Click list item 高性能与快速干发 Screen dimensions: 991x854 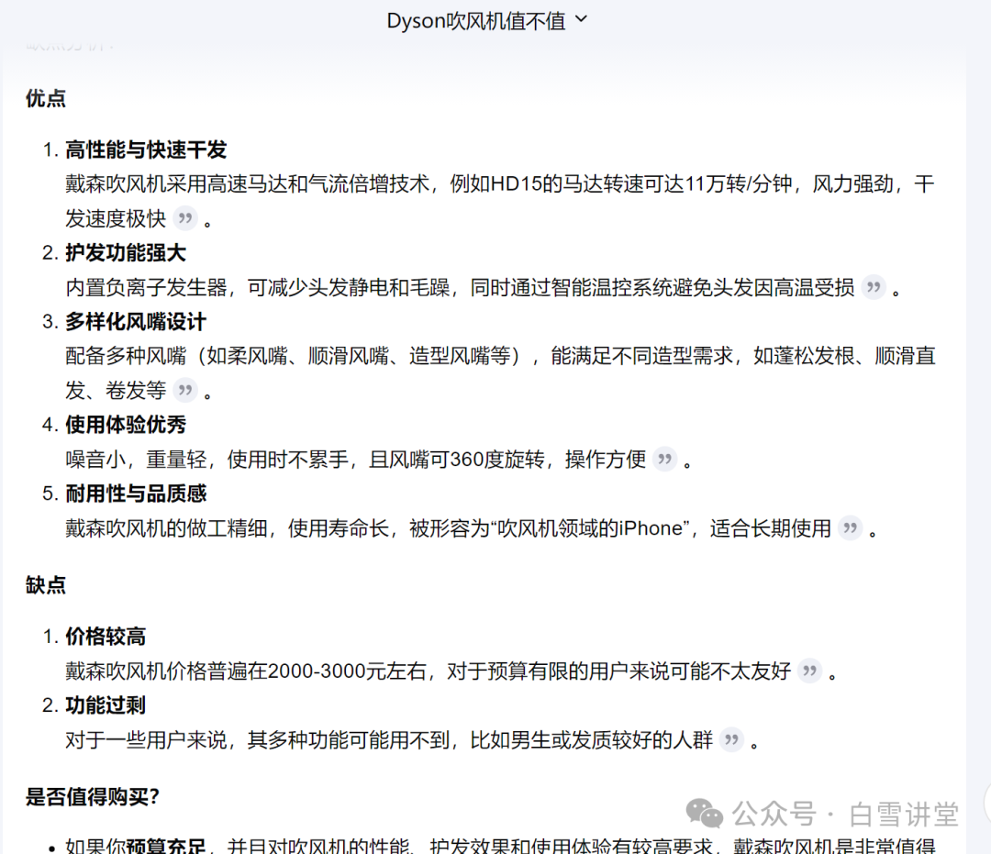click(146, 150)
